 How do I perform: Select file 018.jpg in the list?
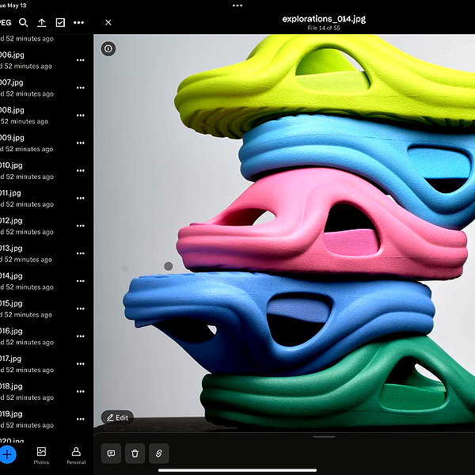[x=47, y=391]
